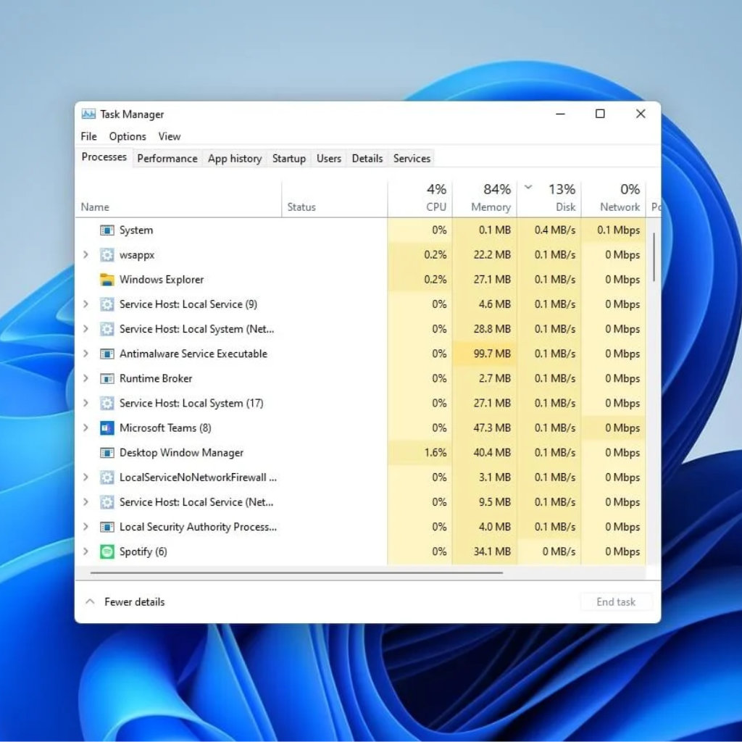
Task: Expand the wsappx process group
Action: click(86, 254)
